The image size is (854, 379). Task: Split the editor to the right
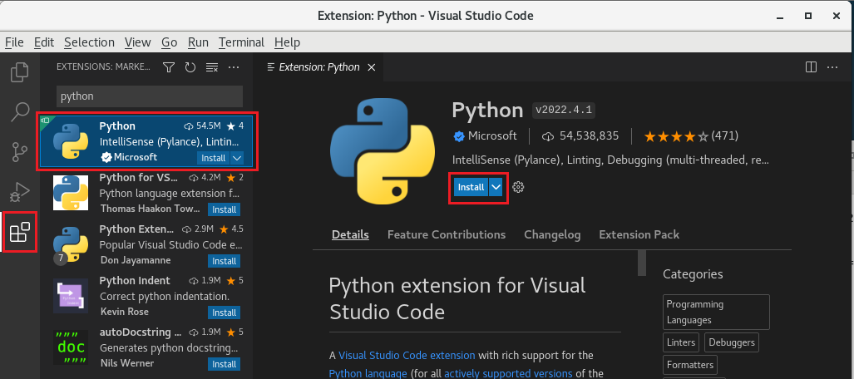[812, 66]
